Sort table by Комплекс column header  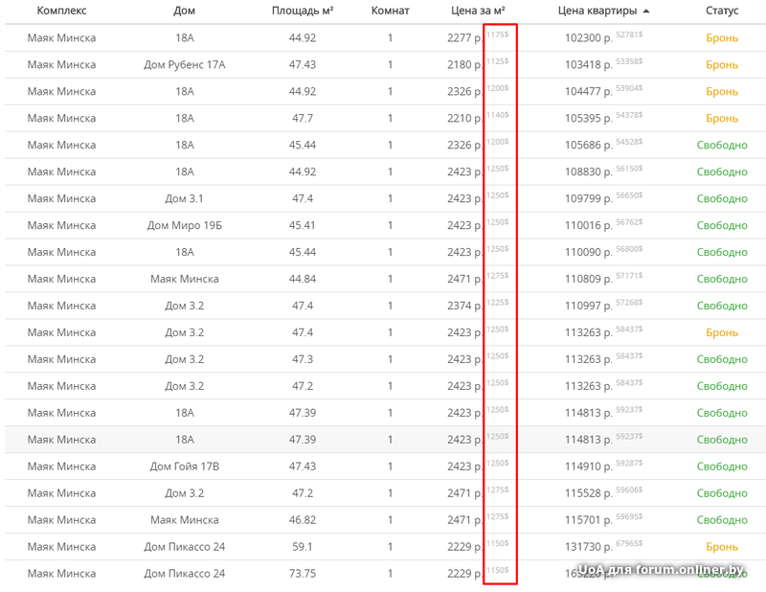[x=61, y=11]
